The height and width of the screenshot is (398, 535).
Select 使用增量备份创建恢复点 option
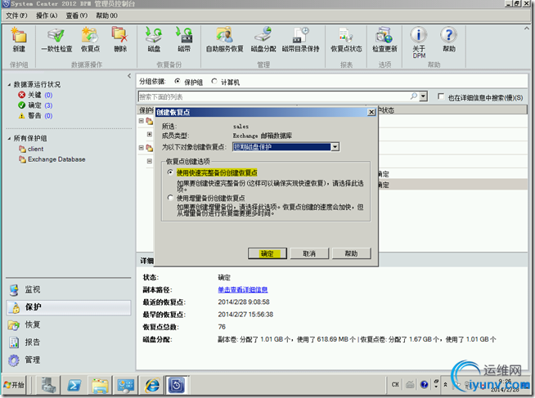170,198
